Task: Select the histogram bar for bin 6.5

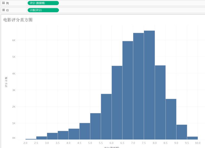Action: click(128, 90)
